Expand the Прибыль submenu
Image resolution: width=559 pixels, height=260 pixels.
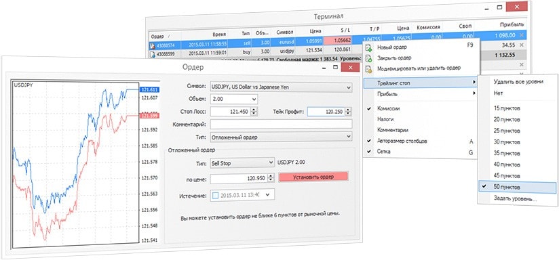click(x=420, y=94)
